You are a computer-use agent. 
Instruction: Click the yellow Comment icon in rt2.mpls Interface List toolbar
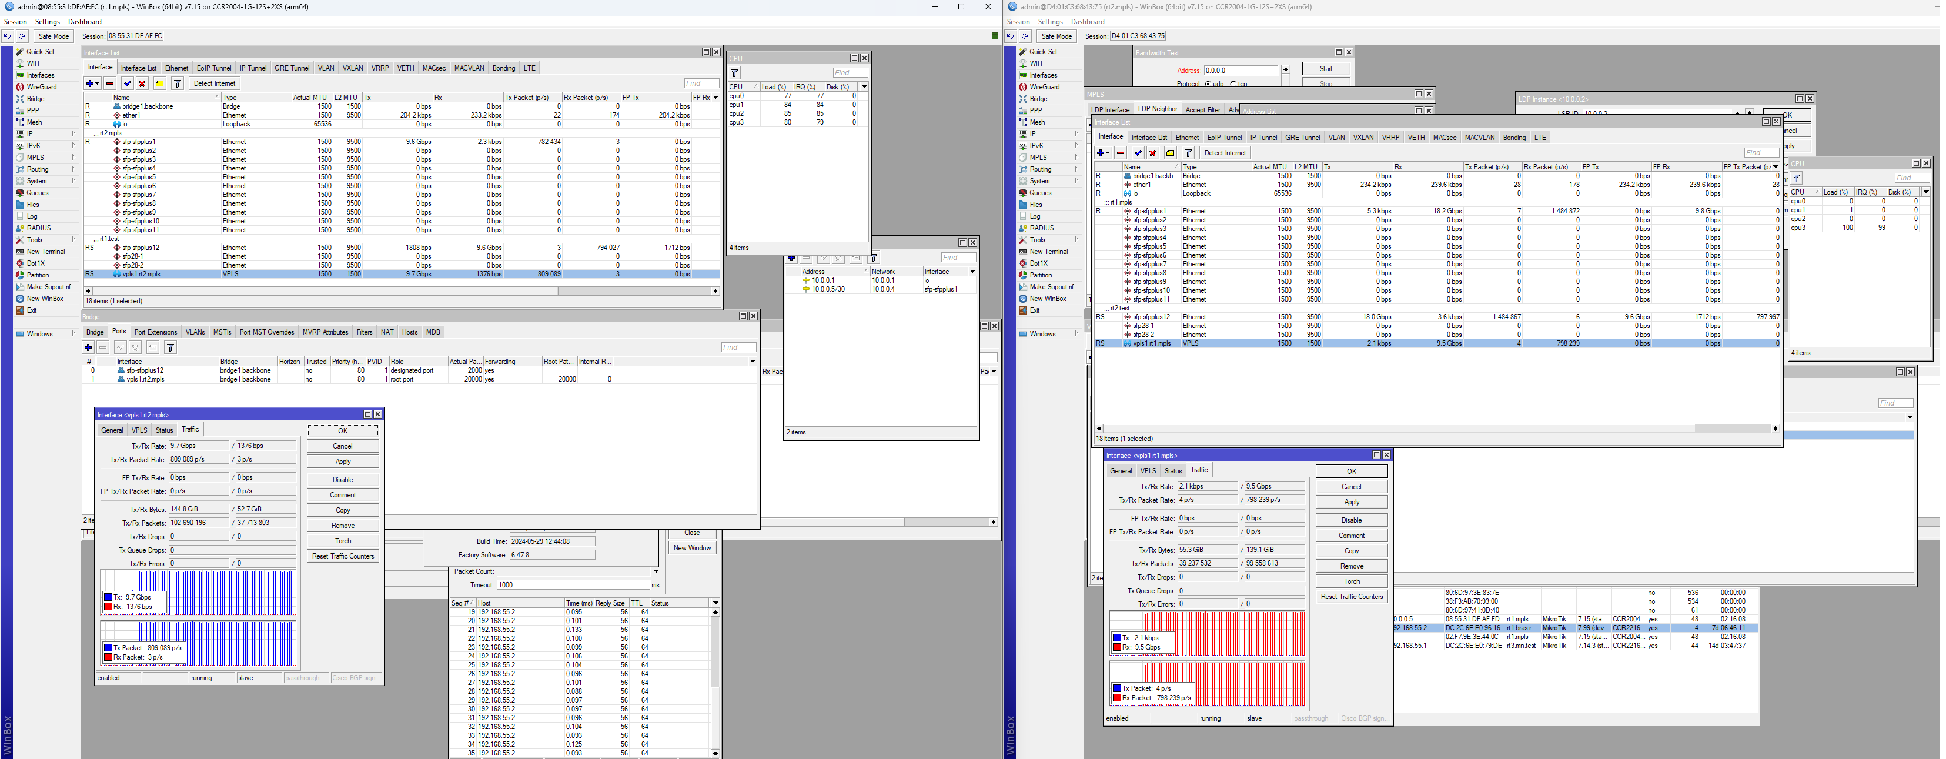point(1170,153)
